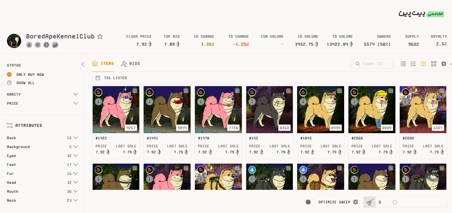Viewport: 452px width, 213px height.
Task: Expand the Rarity filter
Action: tap(42, 94)
